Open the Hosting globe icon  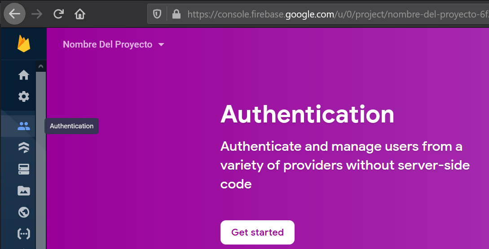23,212
